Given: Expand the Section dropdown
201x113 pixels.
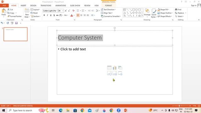Looking at the screenshot, I should tap(35, 16).
